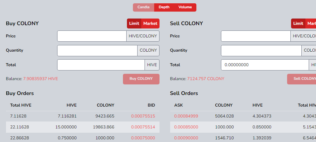
Task: Select ask price 0.00084999
Action: [x=186, y=116]
